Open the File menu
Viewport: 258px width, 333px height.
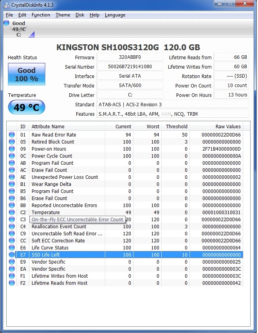9,15
